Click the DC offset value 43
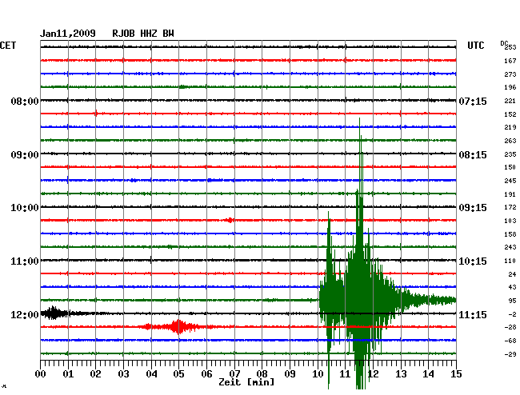Image resolution: width=520 pixels, height=395 pixels. click(512, 287)
